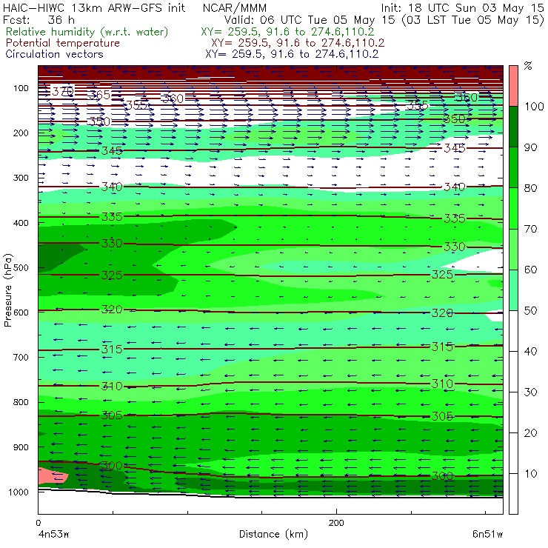The width and height of the screenshot is (548, 548).
Task: Select the green "Relative humidity (w.r.t. water)" legend label
Action: coord(87,32)
